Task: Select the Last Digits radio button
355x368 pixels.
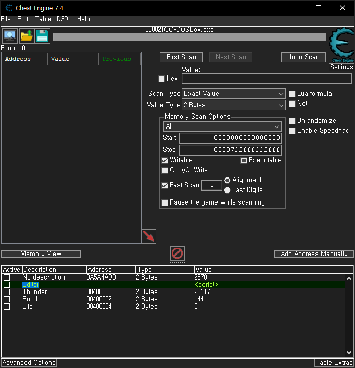Action: point(227,190)
